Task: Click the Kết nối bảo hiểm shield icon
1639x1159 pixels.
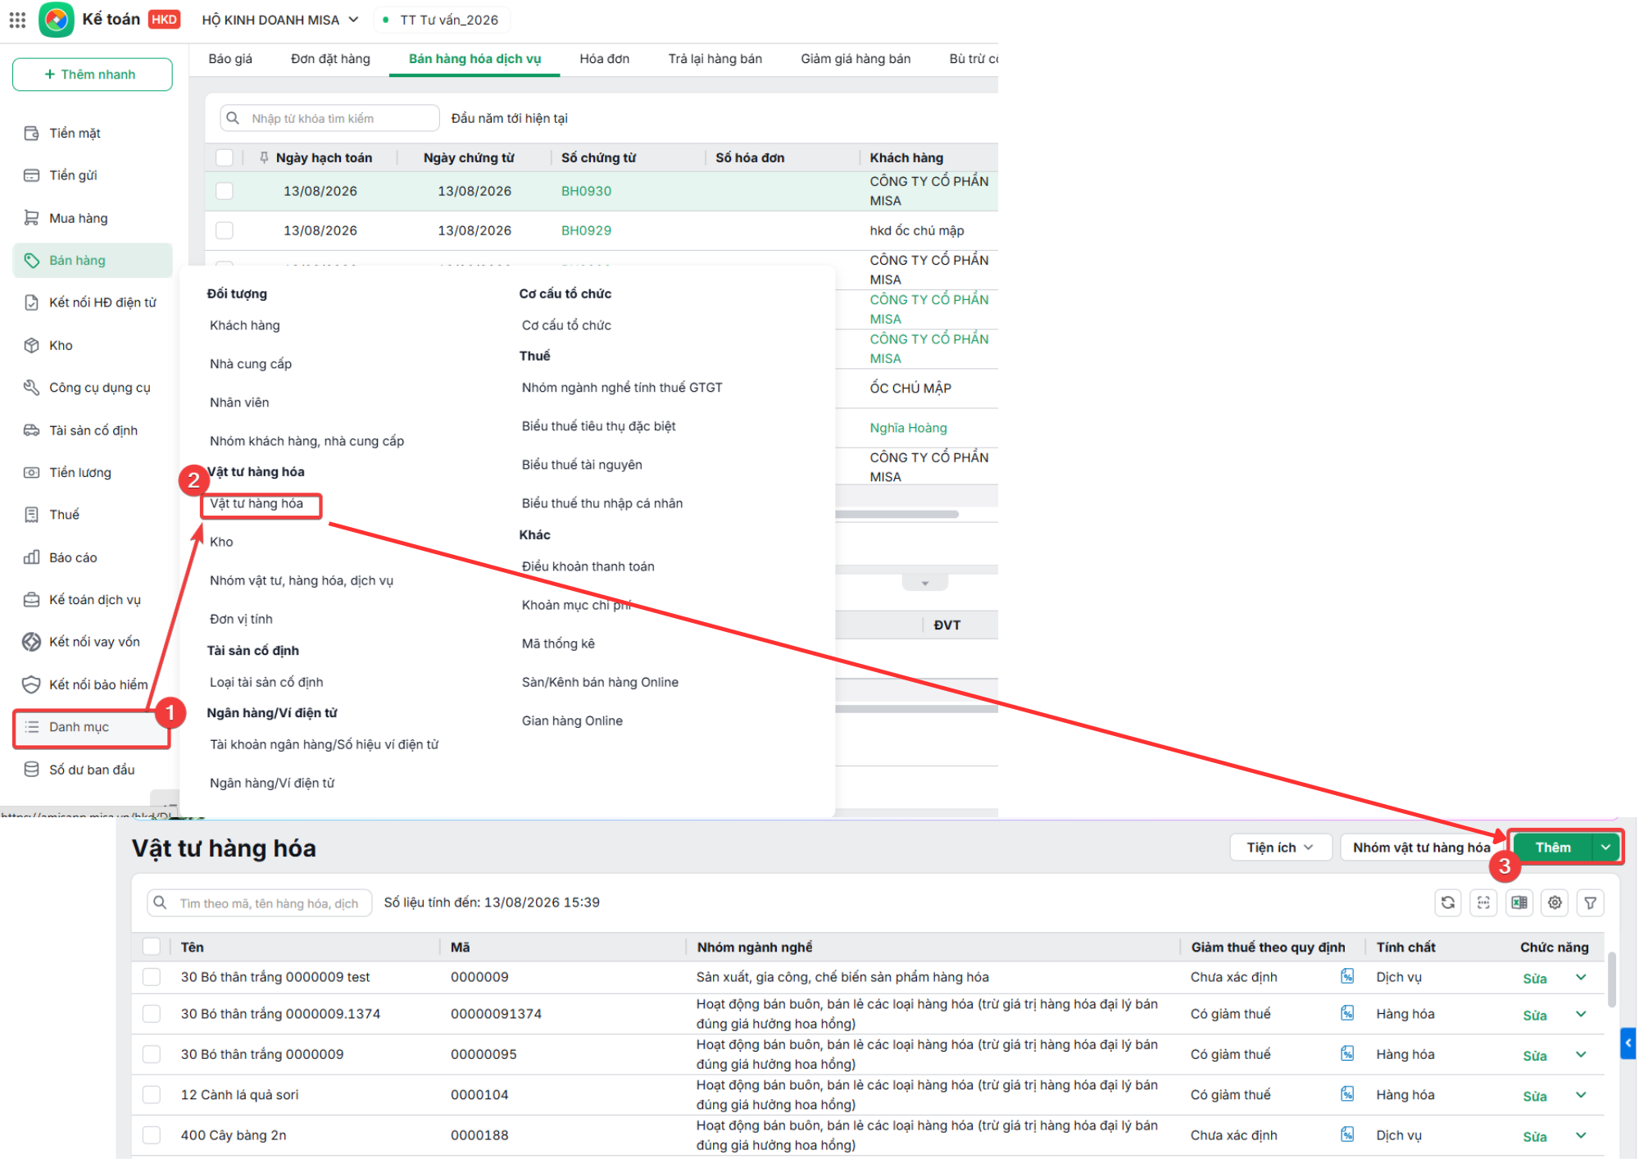Action: click(x=31, y=684)
